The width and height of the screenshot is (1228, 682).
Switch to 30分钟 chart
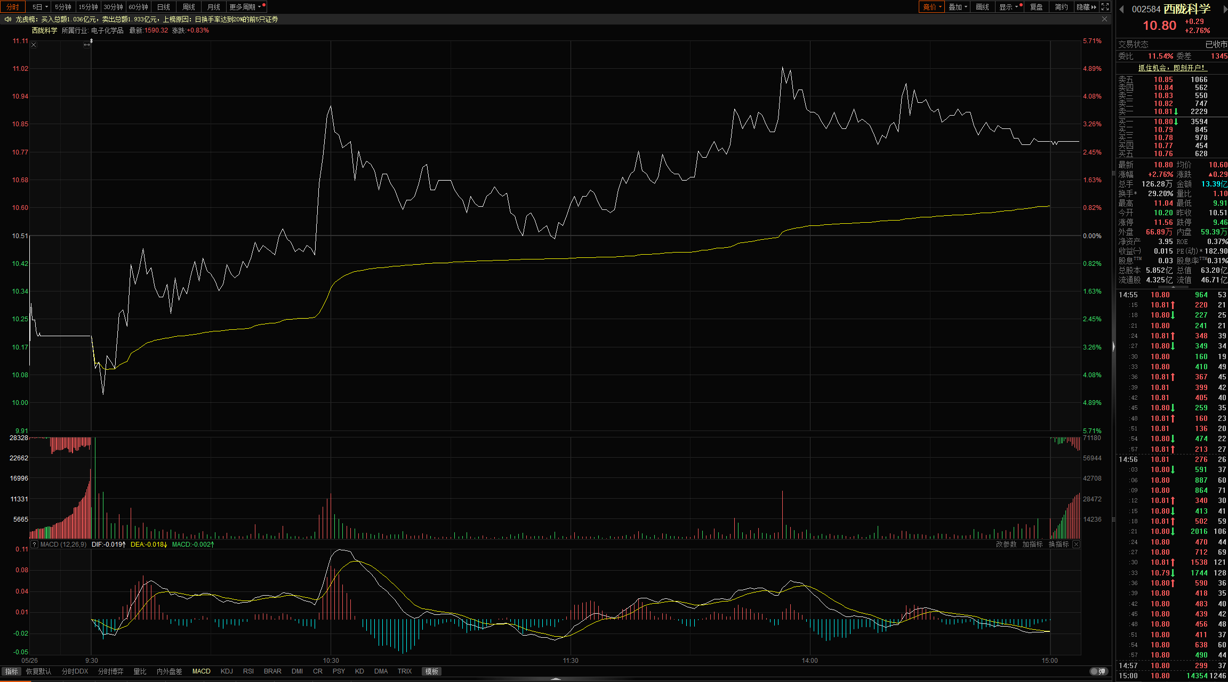click(113, 7)
